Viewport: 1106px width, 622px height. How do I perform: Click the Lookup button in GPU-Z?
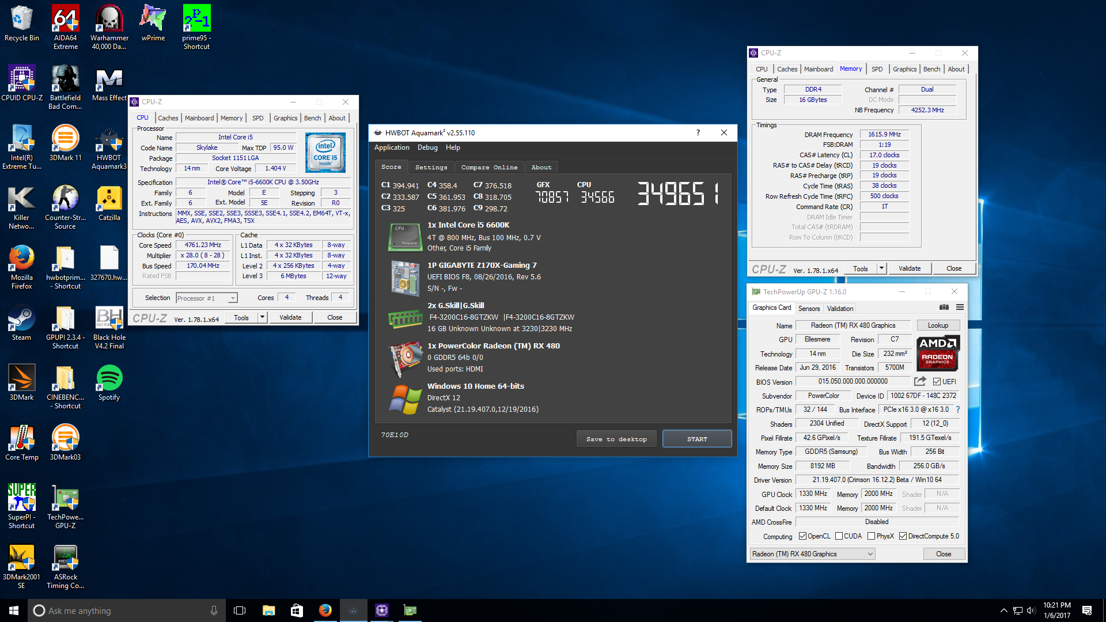[x=938, y=325]
